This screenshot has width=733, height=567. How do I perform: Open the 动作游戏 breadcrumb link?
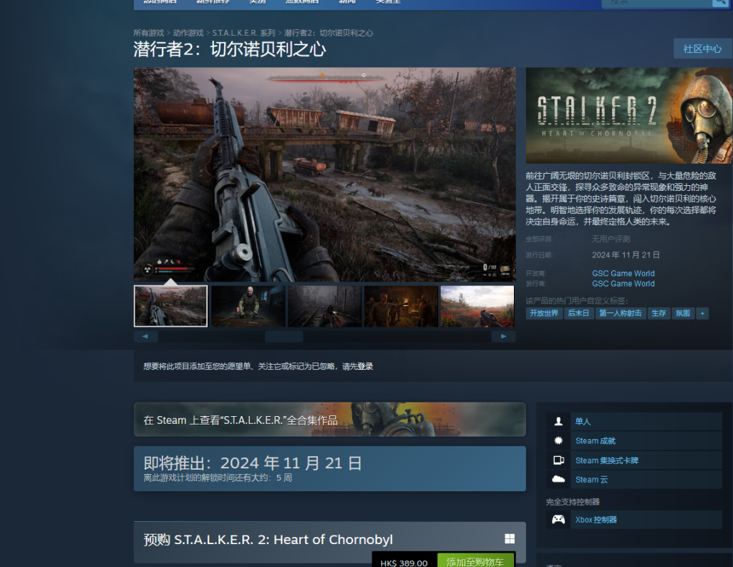click(x=188, y=33)
